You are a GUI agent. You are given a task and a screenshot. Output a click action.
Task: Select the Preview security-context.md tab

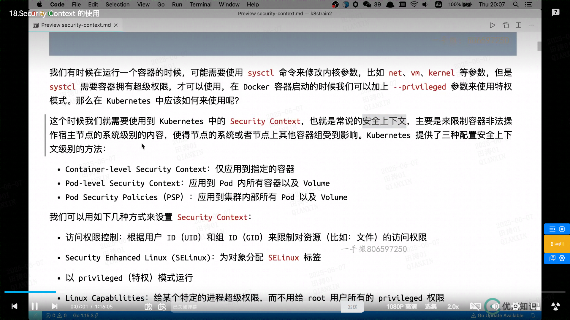[x=76, y=25]
